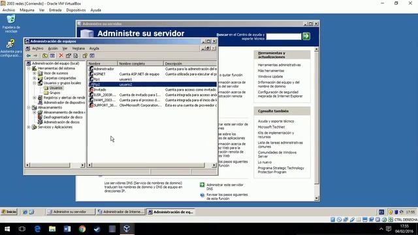The height and width of the screenshot is (235, 418).
Task: Click the Help question-mark toolbar icon
Action: (x=85, y=55)
